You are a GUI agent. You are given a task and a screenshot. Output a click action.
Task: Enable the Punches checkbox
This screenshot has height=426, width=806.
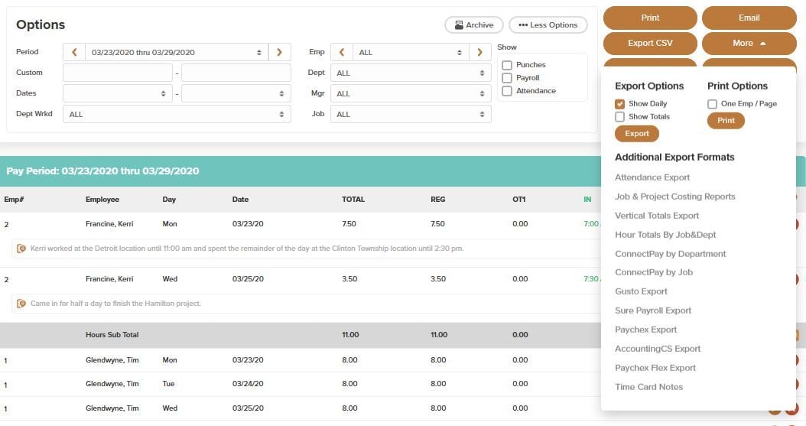click(506, 65)
